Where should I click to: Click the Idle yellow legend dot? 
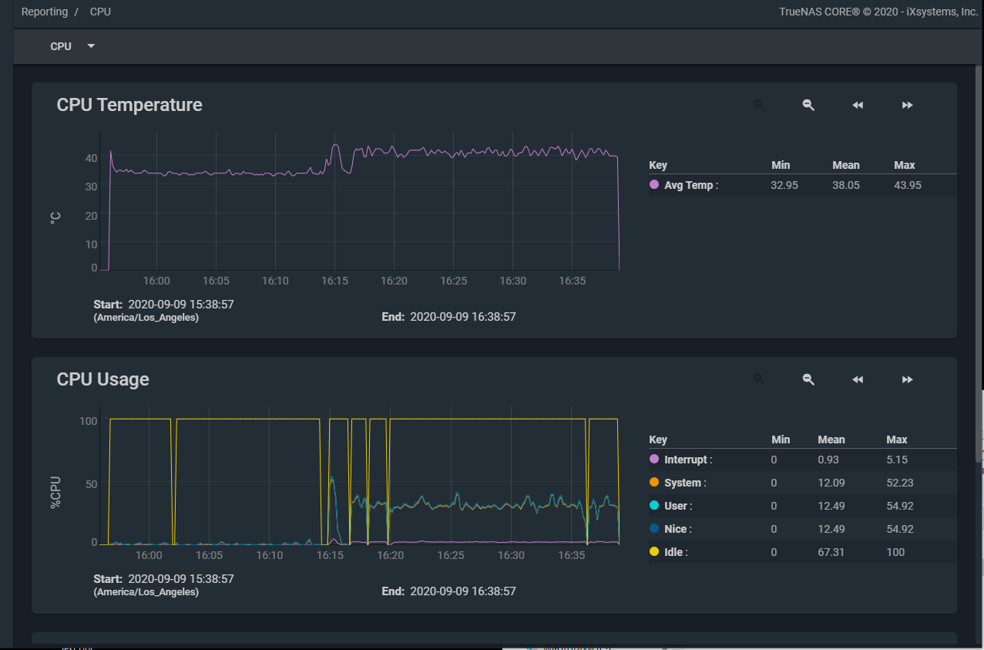(x=654, y=552)
